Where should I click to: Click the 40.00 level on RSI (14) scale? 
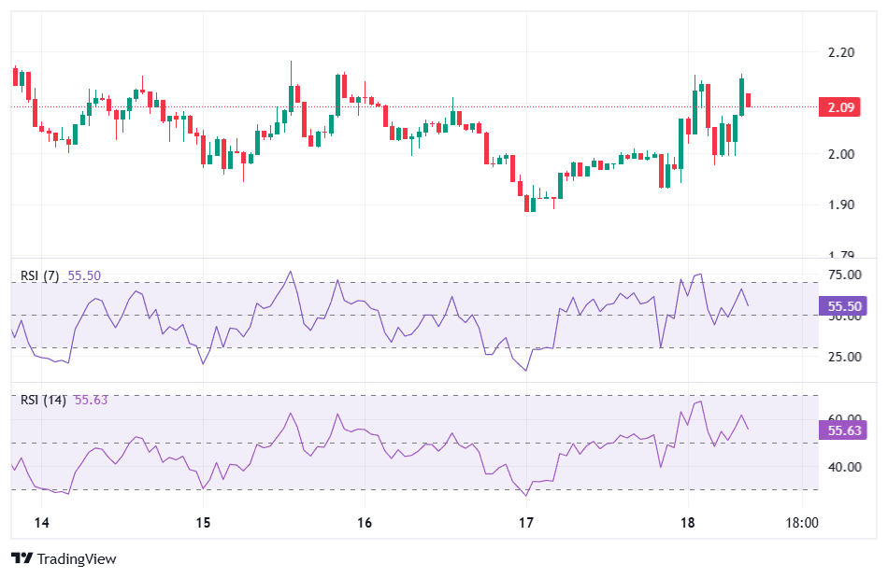[x=842, y=466]
